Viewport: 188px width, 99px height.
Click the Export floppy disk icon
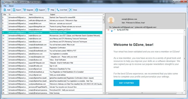[14, 10]
